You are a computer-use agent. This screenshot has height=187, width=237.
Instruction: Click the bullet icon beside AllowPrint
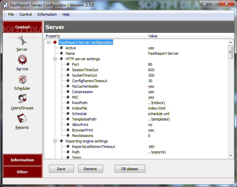[x=68, y=125]
